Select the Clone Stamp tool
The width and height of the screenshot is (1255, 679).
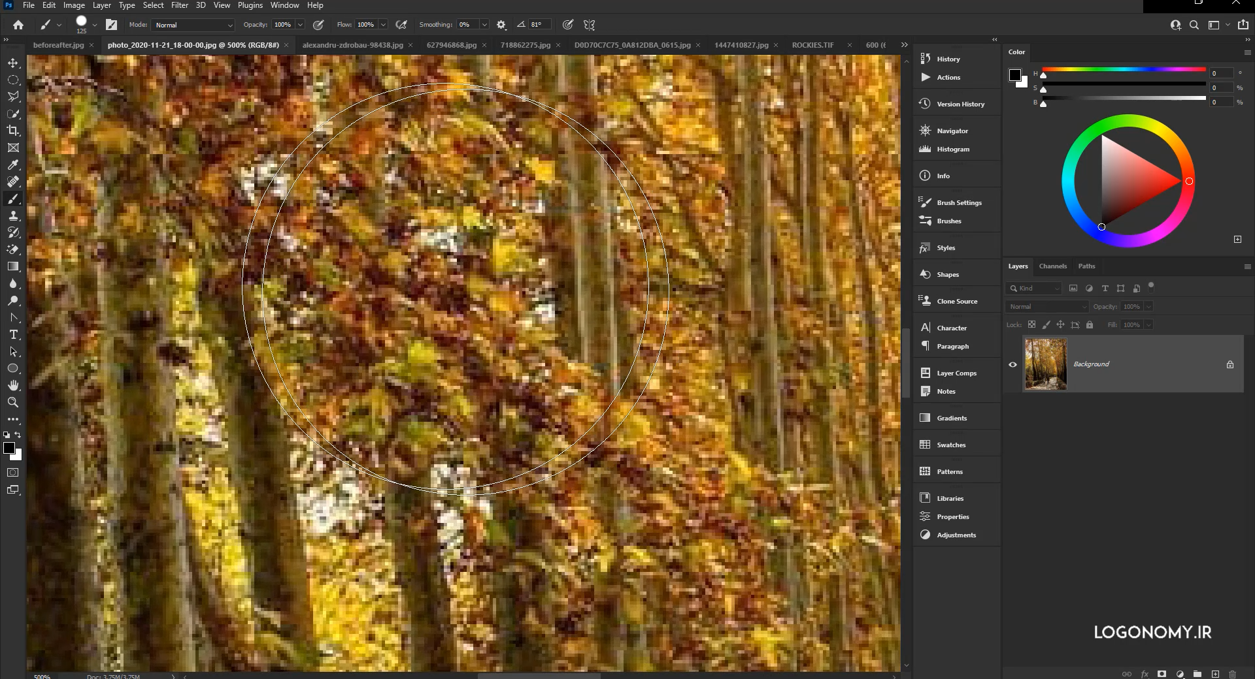(x=13, y=216)
